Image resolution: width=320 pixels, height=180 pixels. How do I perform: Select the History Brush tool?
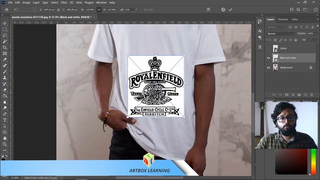4,84
